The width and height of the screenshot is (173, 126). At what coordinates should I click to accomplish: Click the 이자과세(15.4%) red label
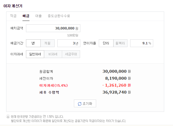click(x=54, y=85)
